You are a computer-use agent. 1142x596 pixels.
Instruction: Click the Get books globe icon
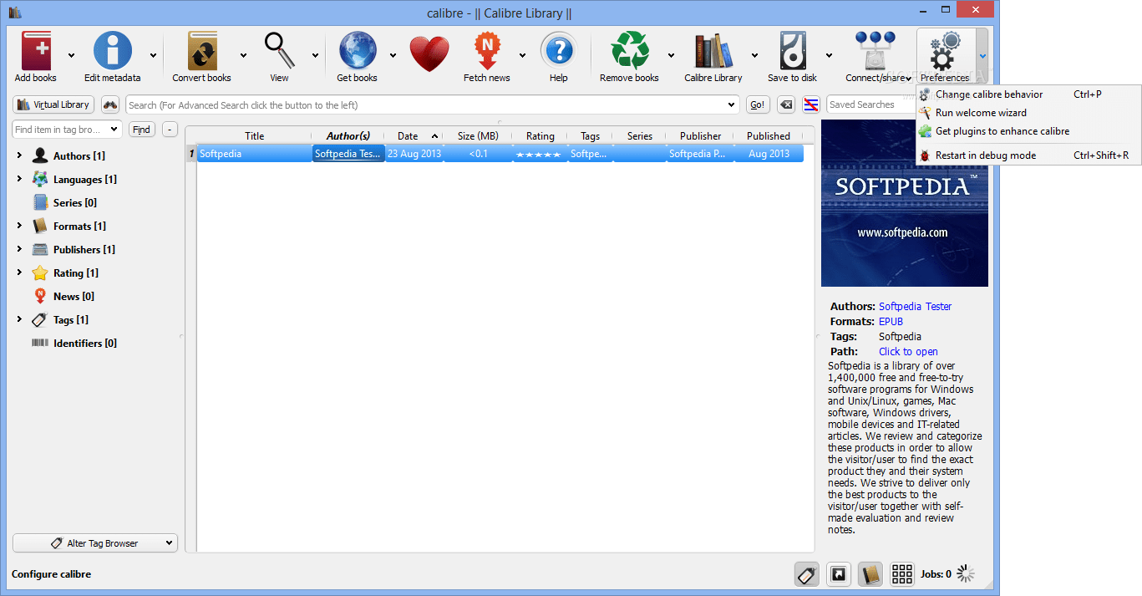[358, 50]
